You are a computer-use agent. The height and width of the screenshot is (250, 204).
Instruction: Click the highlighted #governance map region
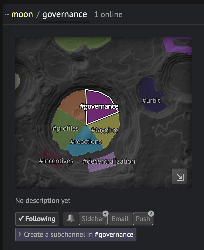tap(99, 106)
